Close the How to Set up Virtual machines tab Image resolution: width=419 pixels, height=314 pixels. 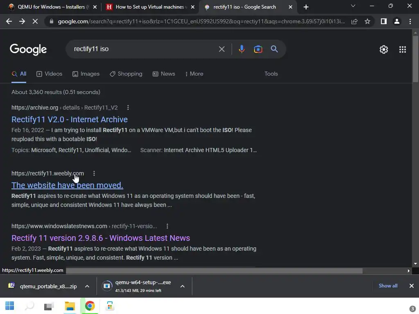click(x=193, y=7)
